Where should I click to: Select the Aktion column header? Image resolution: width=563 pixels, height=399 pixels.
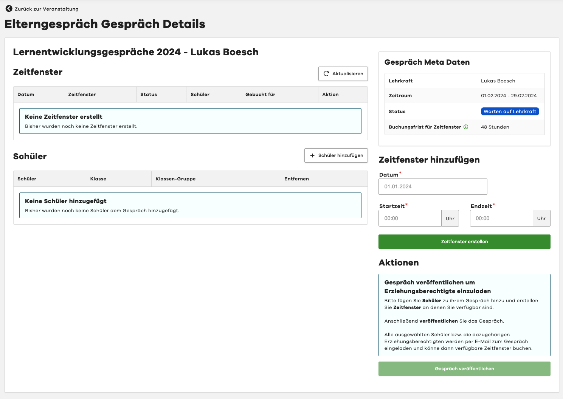330,95
